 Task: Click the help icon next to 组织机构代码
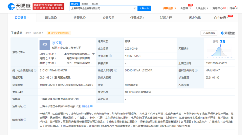tap(196, 70)
